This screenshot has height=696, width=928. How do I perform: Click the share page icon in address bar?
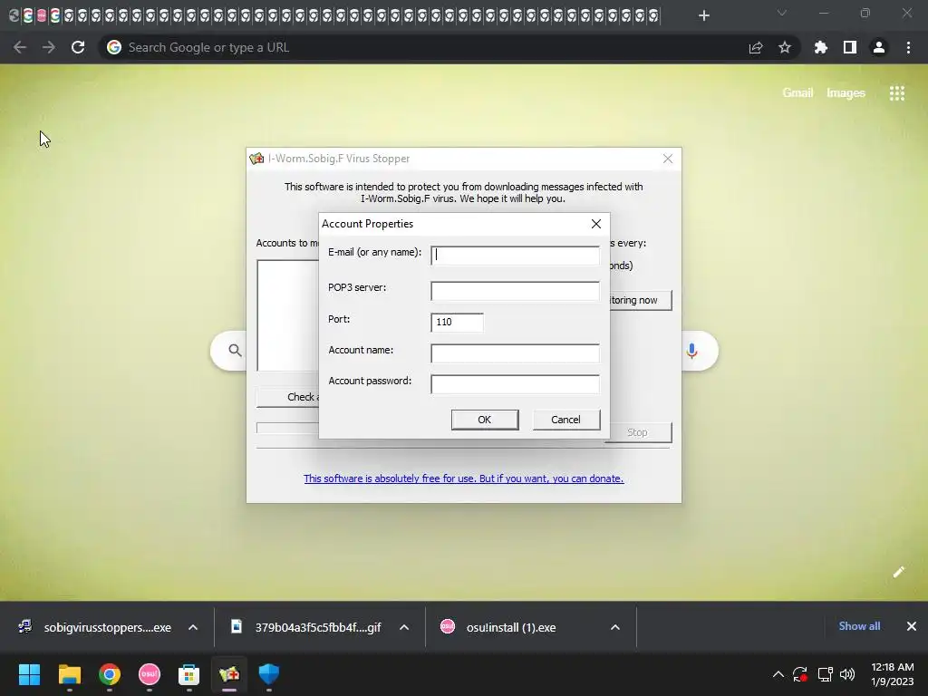coord(756,47)
